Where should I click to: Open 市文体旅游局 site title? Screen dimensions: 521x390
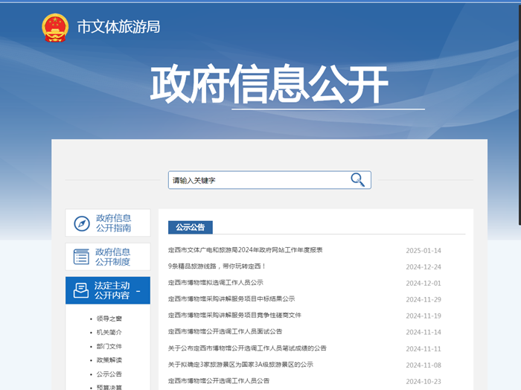coord(118,27)
